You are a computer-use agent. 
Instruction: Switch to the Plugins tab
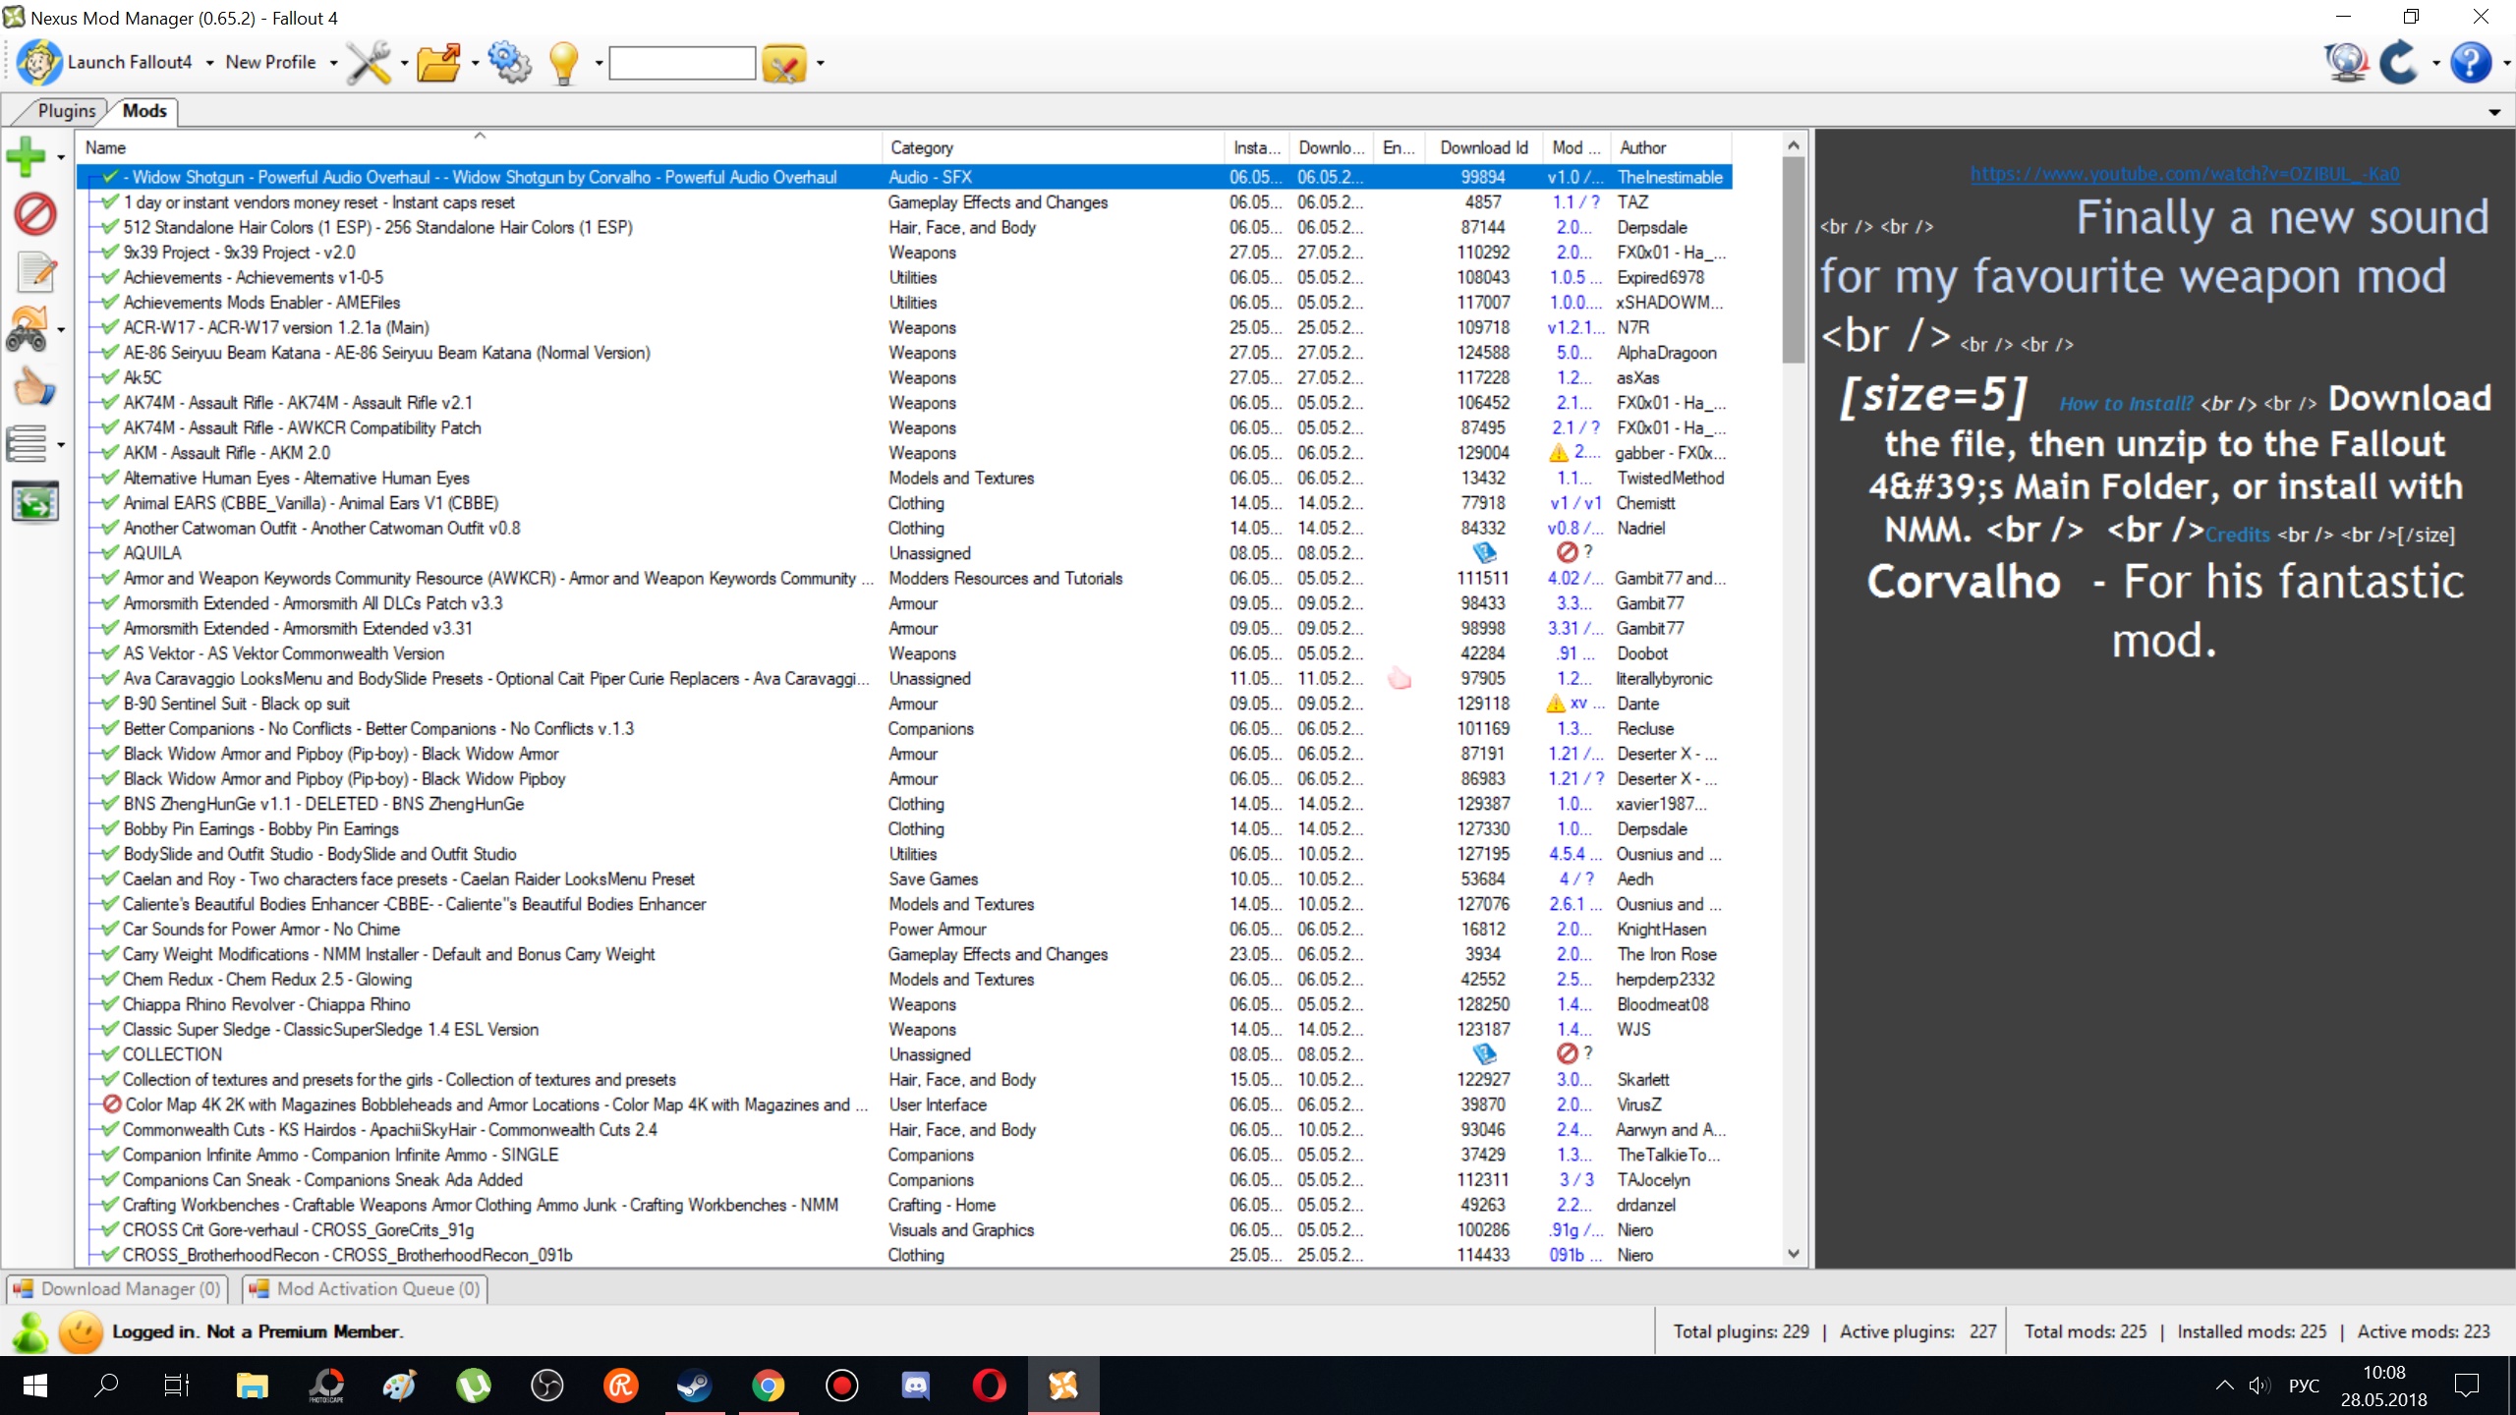[66, 111]
